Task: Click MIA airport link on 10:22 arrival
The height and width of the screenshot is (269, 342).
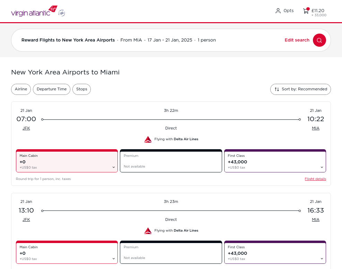Action: point(316,128)
